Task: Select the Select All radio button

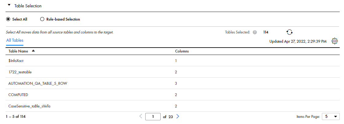Action: pos(8,19)
